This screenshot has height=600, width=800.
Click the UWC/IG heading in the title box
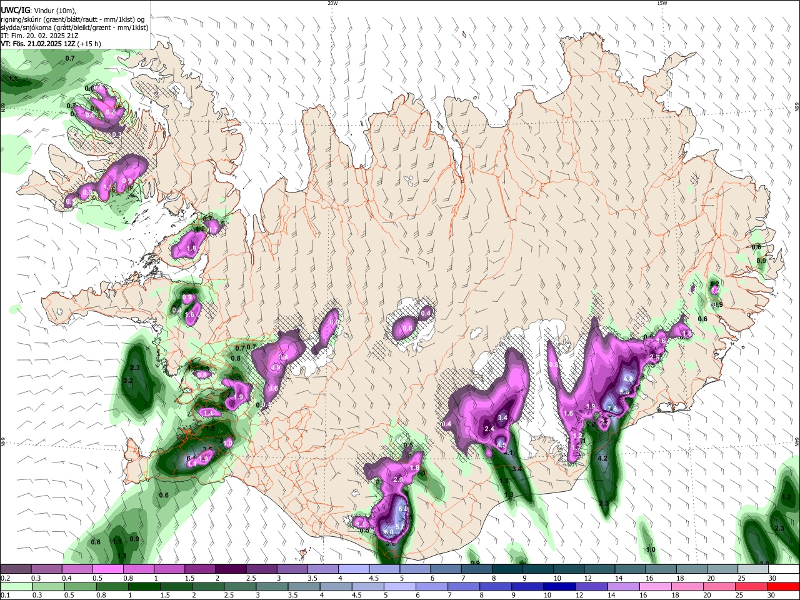[x=15, y=10]
